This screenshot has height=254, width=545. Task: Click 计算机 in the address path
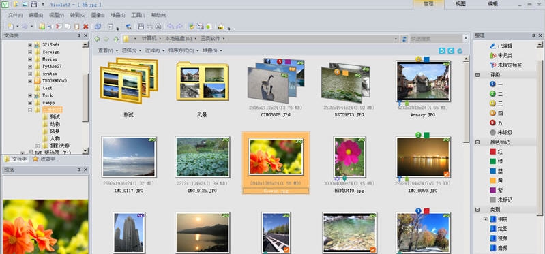tap(149, 39)
